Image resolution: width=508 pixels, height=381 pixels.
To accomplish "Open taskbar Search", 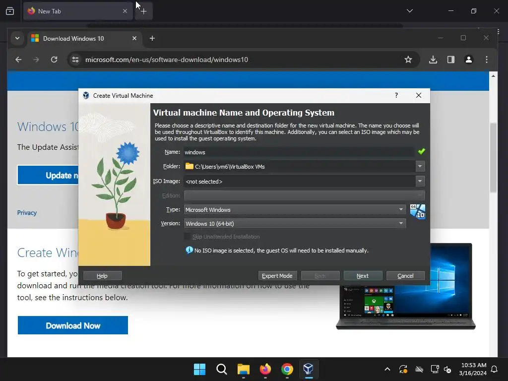I will [222, 369].
